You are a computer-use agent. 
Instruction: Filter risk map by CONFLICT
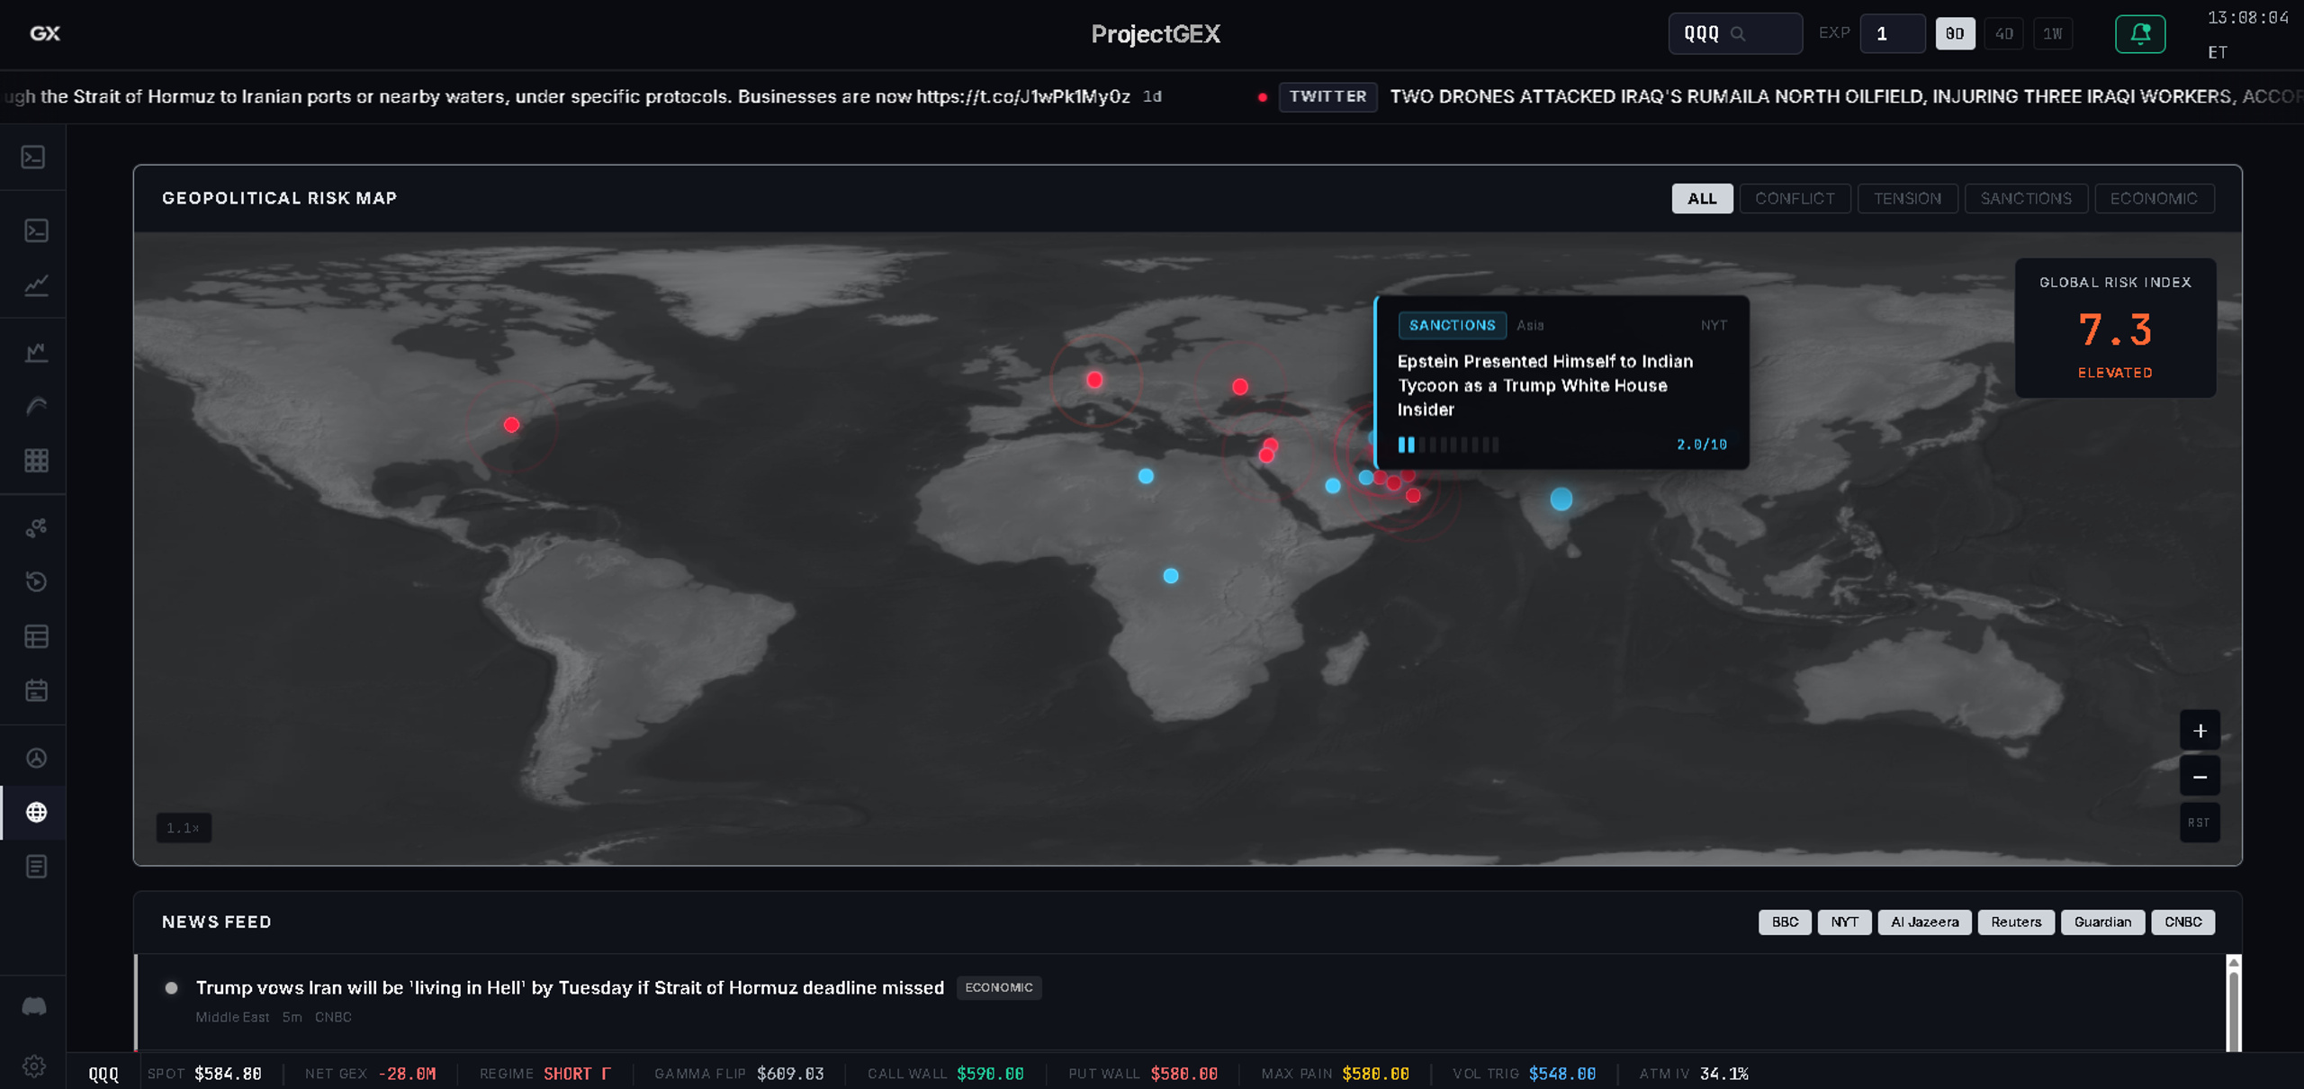click(x=1795, y=198)
